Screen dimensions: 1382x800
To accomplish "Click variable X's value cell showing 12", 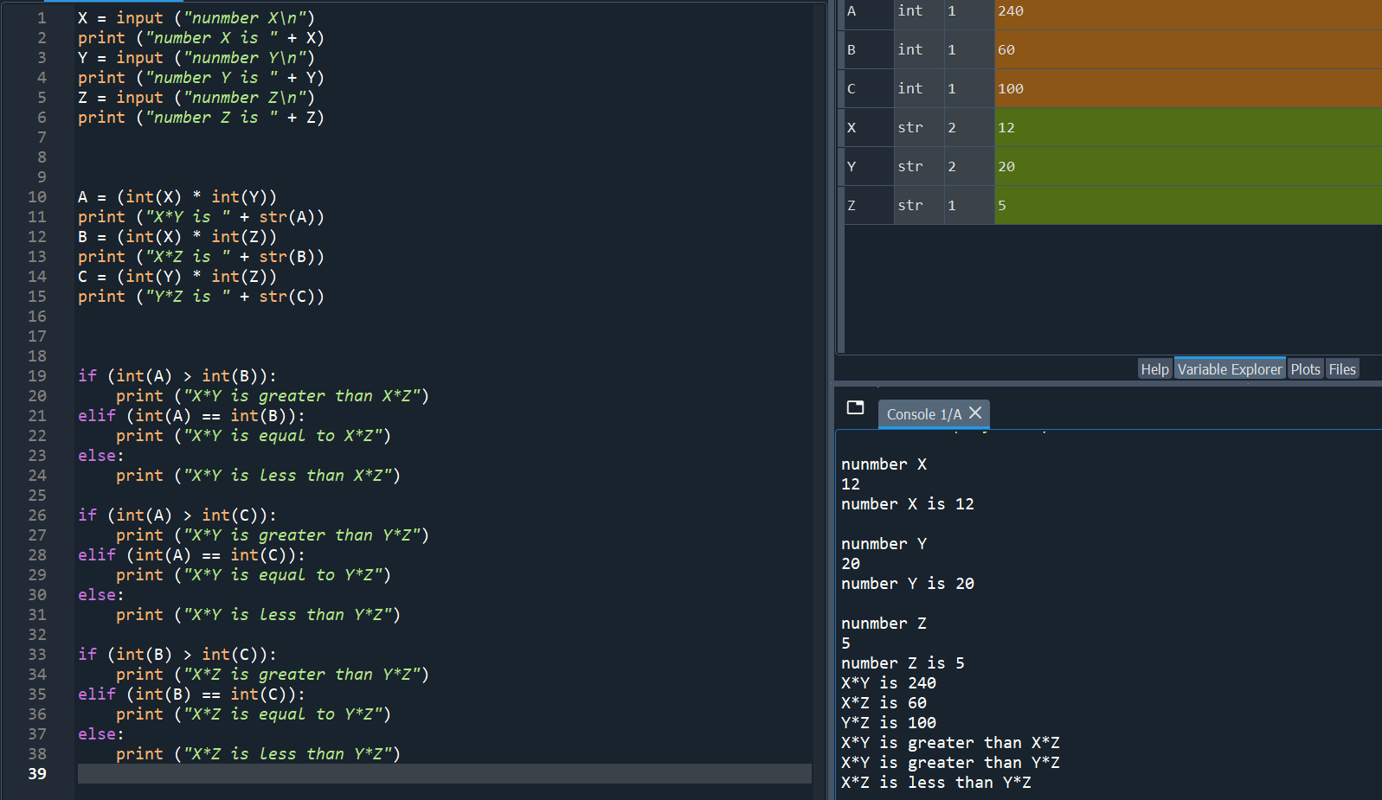I will coord(1186,128).
